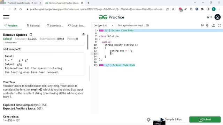The height and width of the screenshot is (125, 223).
Task: Open the hamburger navigation menu
Action: point(6,17)
